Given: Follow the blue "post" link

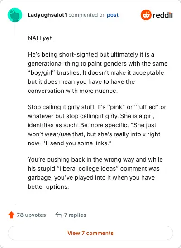Looking at the screenshot, I should [x=113, y=15].
